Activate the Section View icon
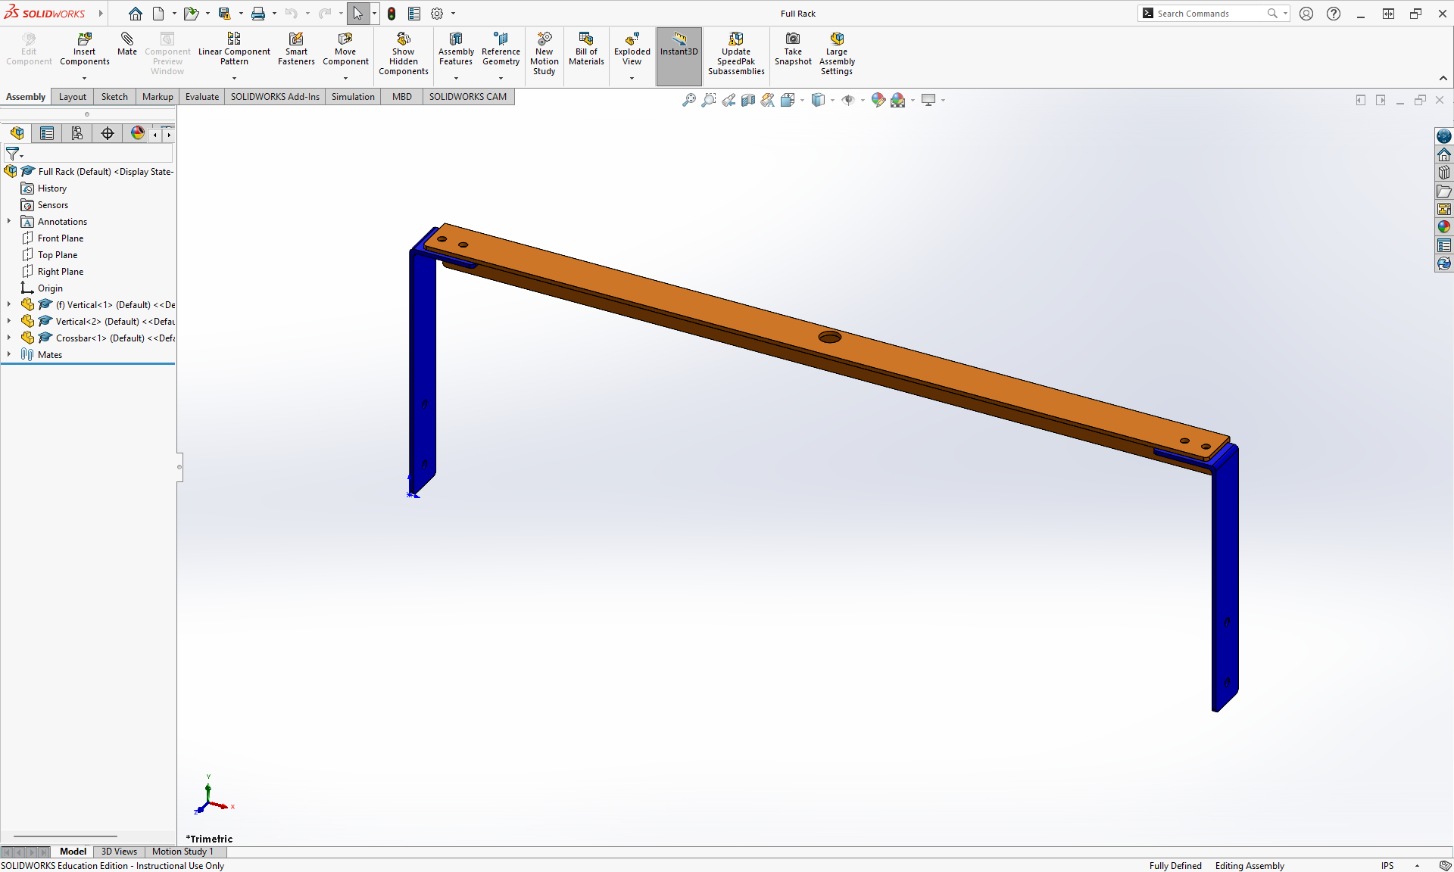Screen dimensions: 1454x872 [748, 100]
